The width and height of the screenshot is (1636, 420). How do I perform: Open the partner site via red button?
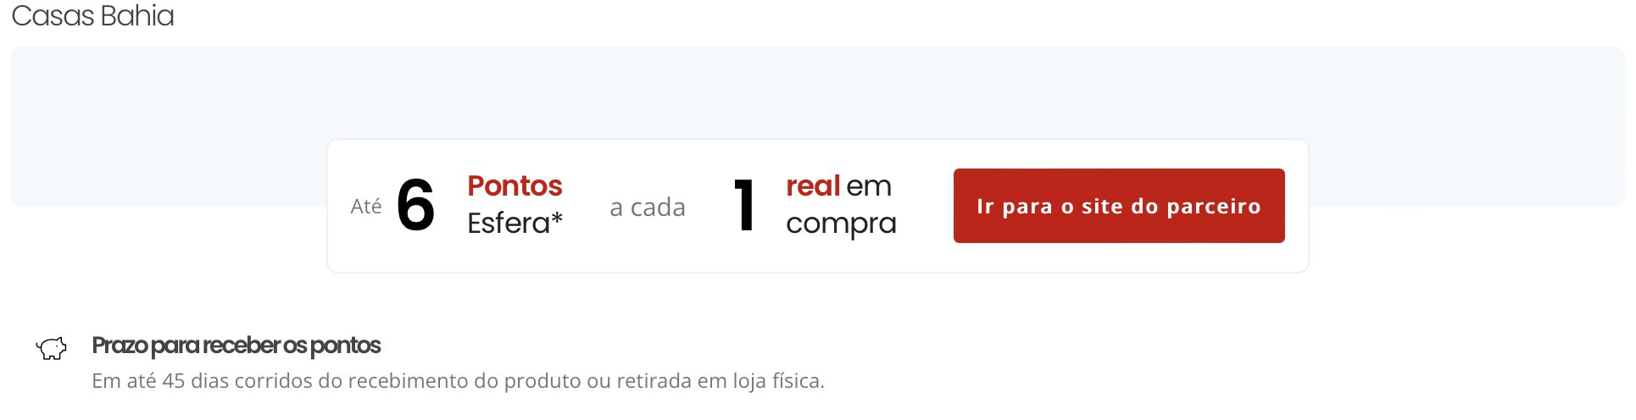click(x=1118, y=206)
